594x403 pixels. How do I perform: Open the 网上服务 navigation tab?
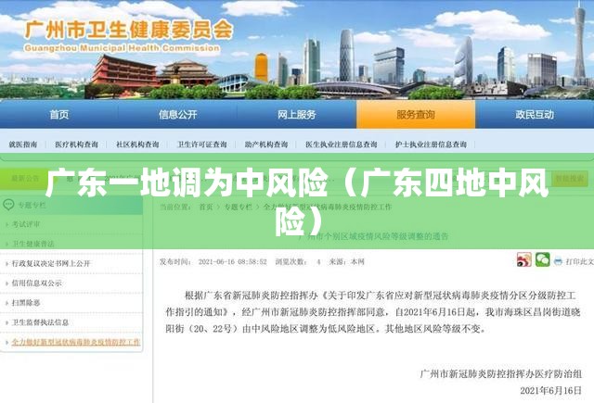point(297,115)
